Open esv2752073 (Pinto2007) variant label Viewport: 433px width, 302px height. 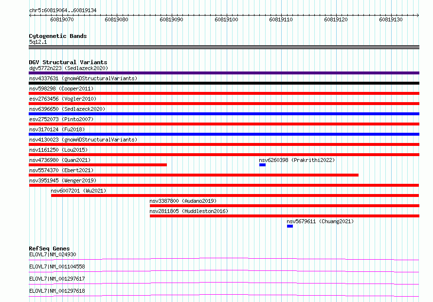click(x=61, y=119)
